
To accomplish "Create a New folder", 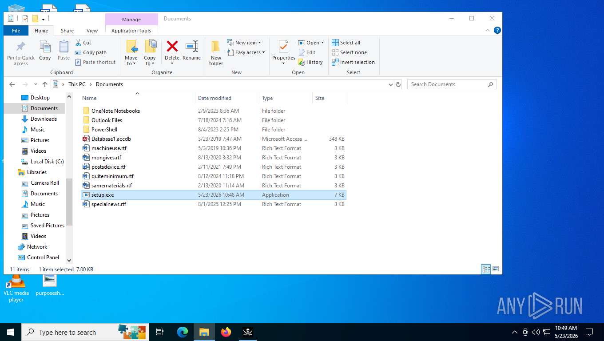I will click(x=216, y=53).
